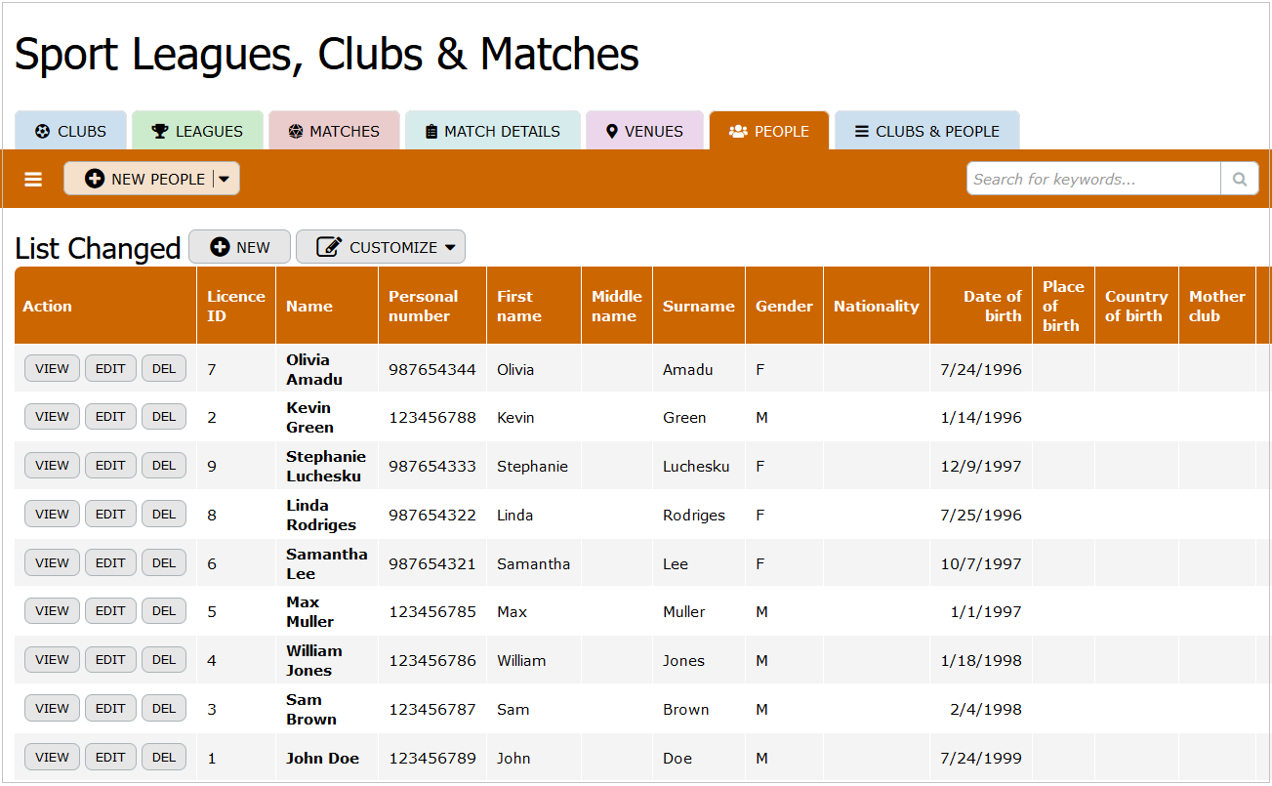Open the New People dropdown arrow
The height and width of the screenshot is (786, 1272).
point(225,180)
